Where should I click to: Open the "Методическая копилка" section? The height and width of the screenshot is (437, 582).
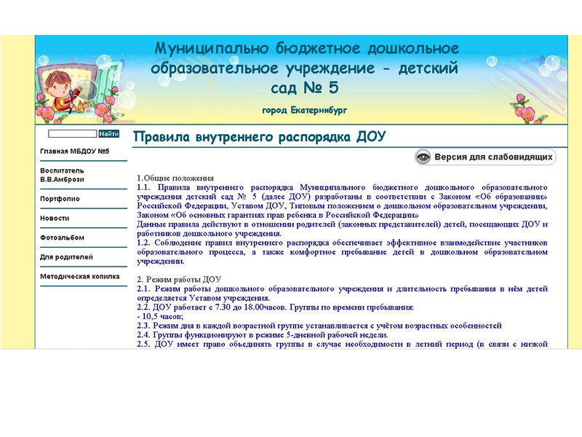pos(80,276)
